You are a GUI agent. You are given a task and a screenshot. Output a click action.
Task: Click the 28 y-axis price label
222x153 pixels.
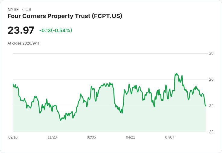[211, 53]
